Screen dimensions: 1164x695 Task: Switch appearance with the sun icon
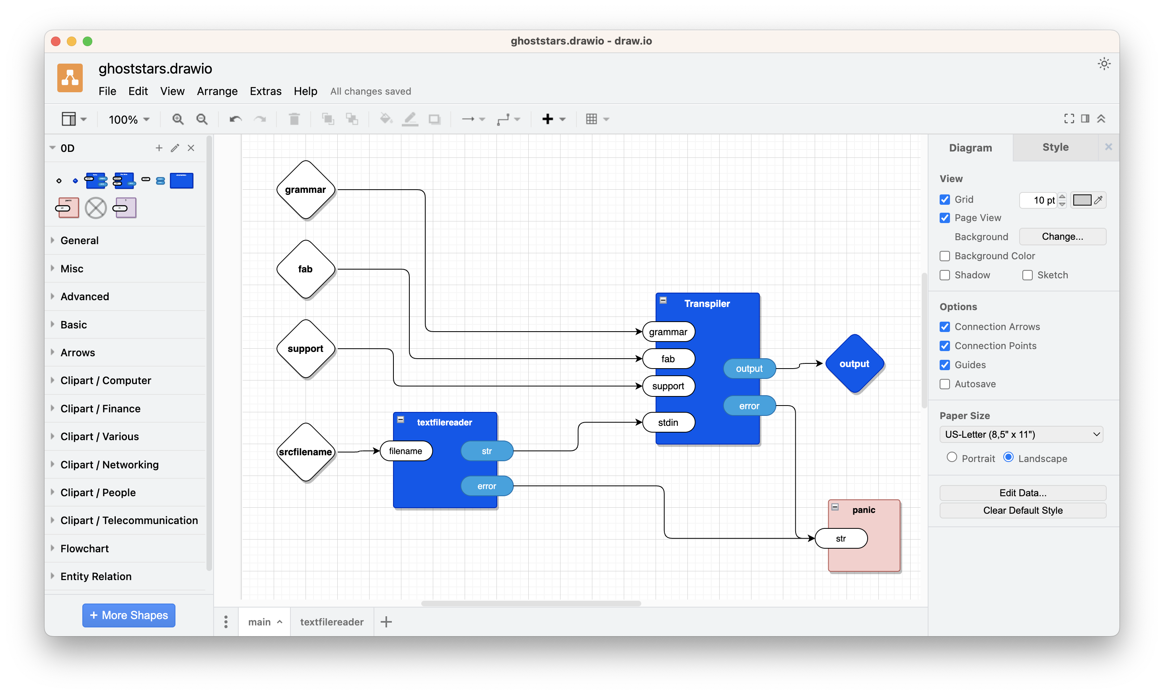point(1104,64)
